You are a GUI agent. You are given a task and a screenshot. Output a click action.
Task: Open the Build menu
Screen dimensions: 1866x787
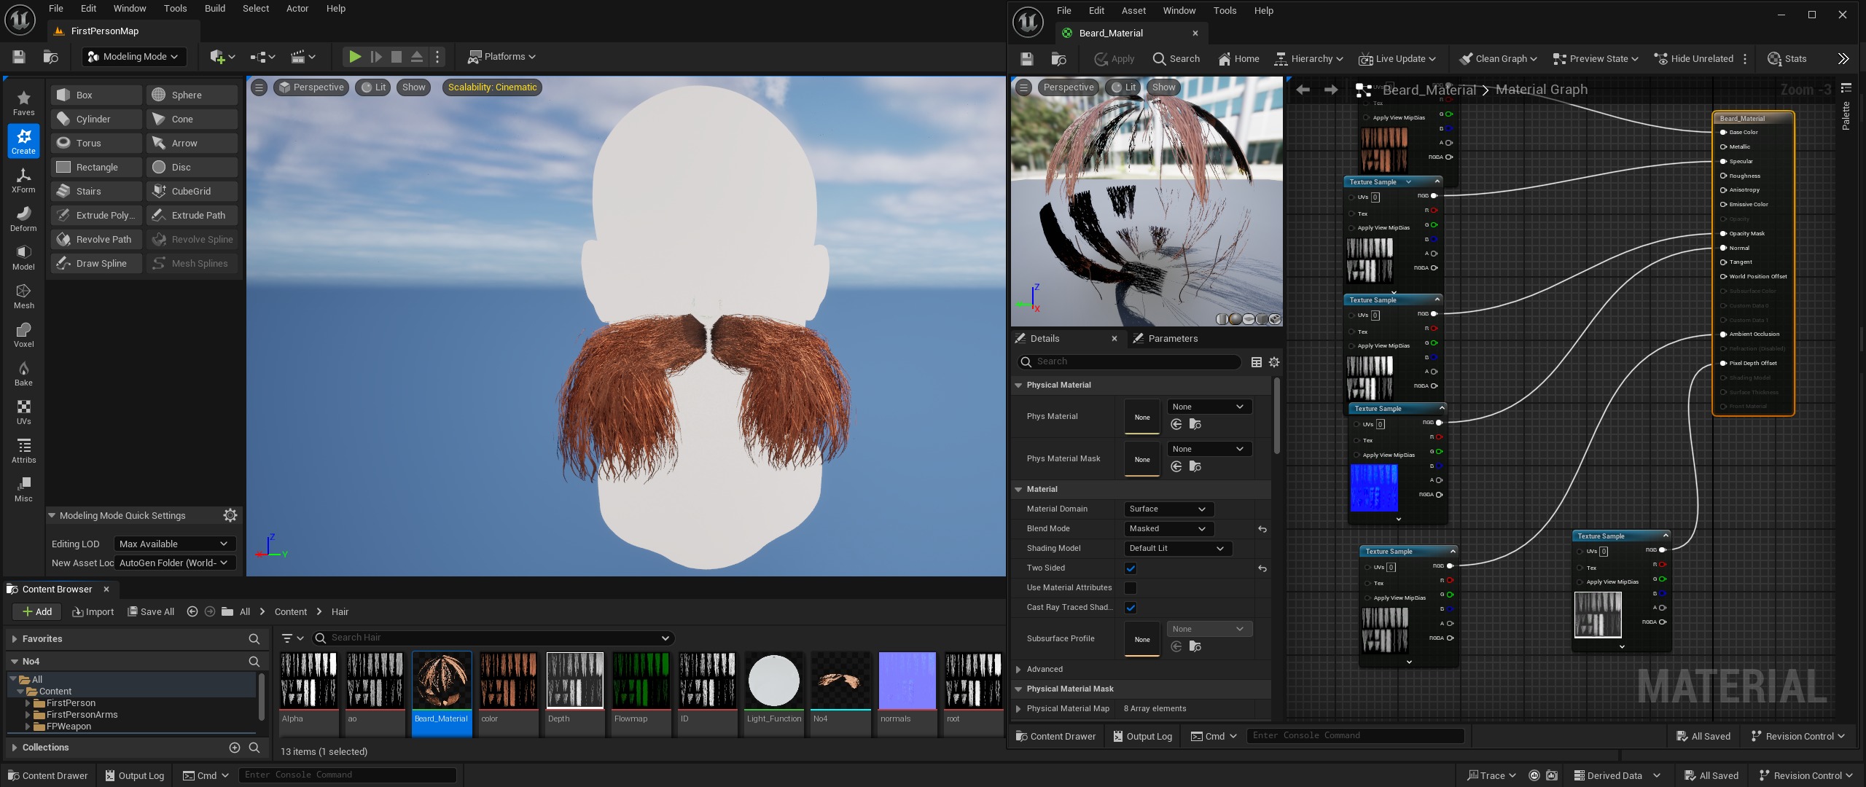point(214,8)
